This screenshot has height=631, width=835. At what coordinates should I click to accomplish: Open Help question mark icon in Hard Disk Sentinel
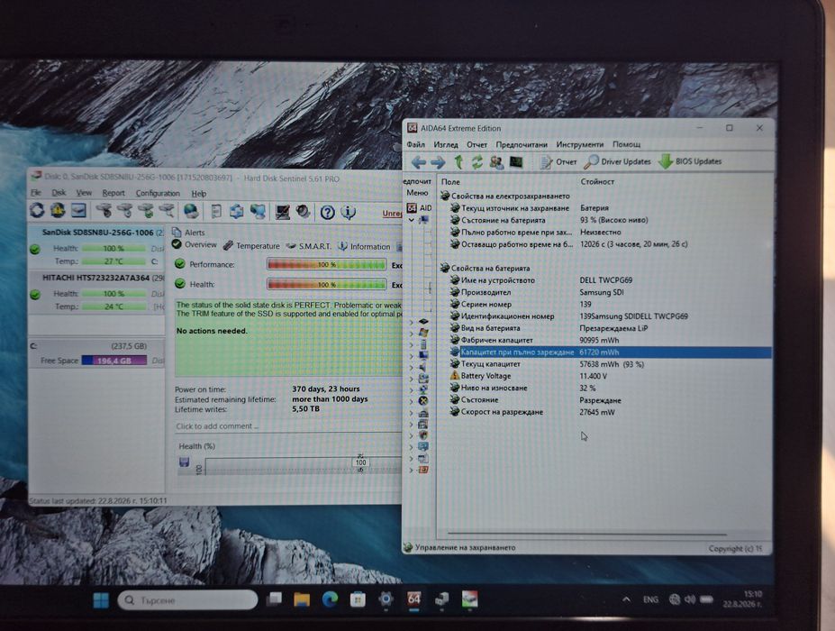pos(327,213)
